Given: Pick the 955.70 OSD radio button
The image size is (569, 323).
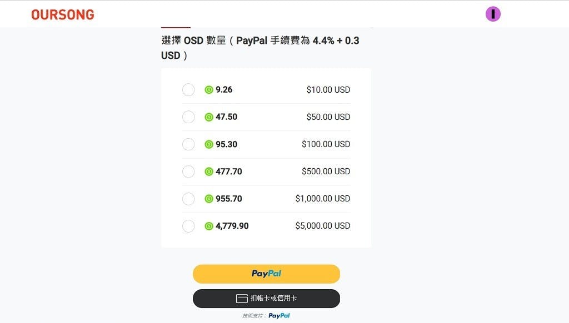Looking at the screenshot, I should pos(188,199).
